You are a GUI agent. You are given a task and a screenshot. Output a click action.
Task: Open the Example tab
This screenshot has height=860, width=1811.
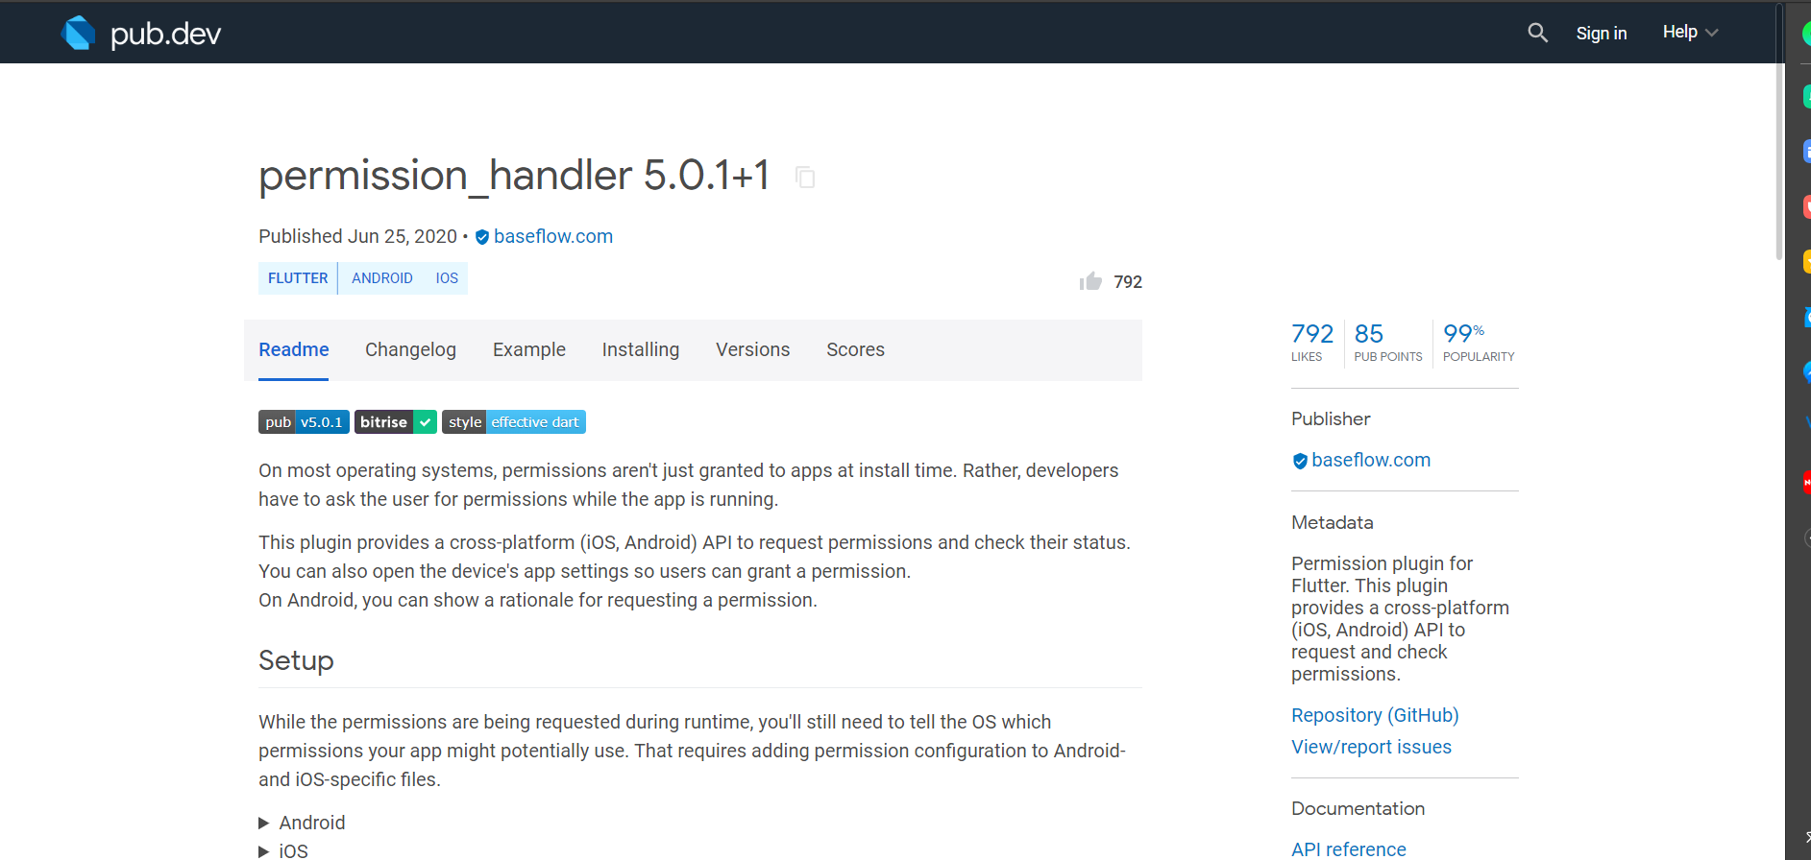[529, 349]
